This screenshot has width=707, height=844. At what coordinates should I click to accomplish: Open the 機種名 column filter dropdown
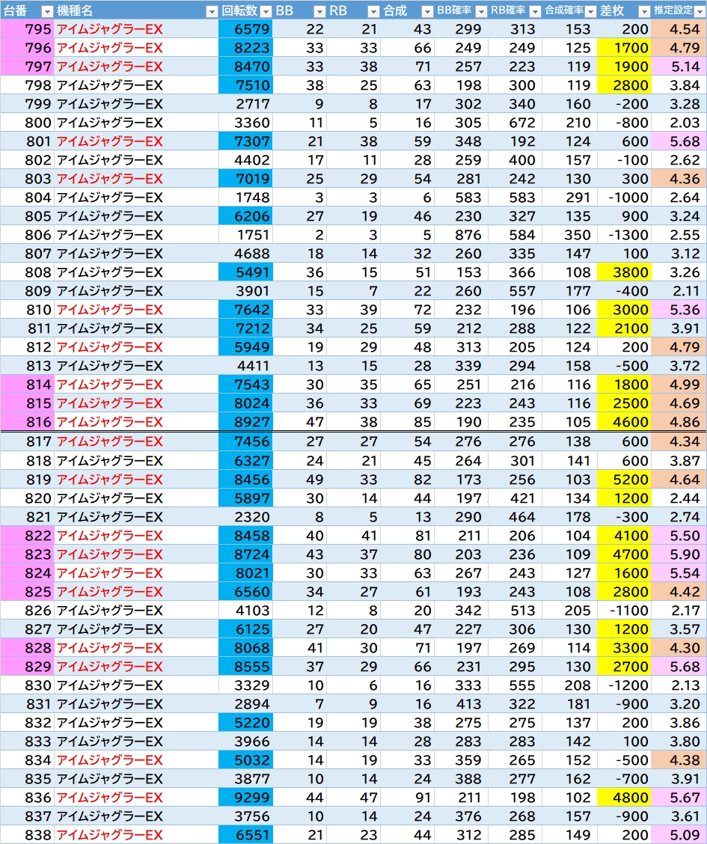point(212,10)
